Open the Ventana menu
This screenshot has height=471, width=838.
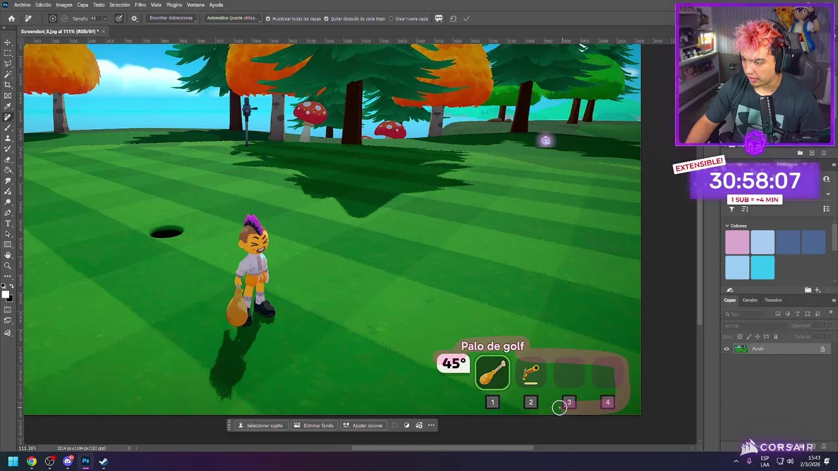[196, 5]
